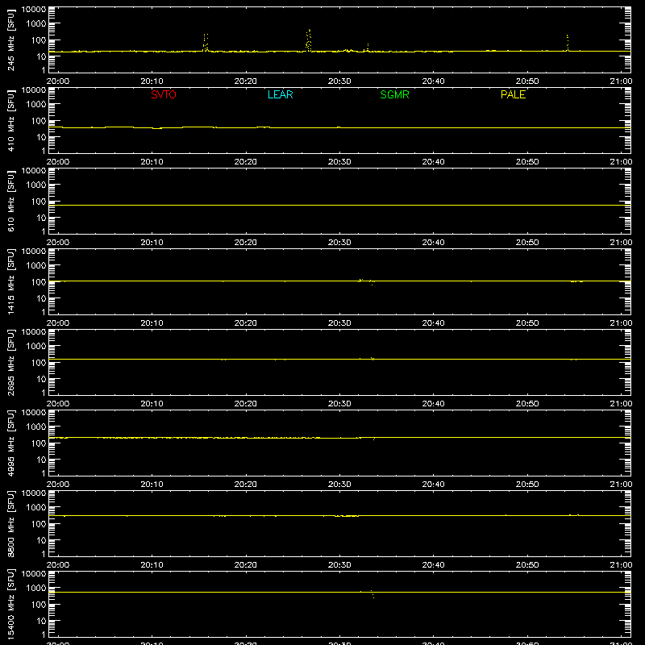Click the 20:40 time label under 610 MHz plot
This screenshot has height=645, width=645.
pos(433,243)
